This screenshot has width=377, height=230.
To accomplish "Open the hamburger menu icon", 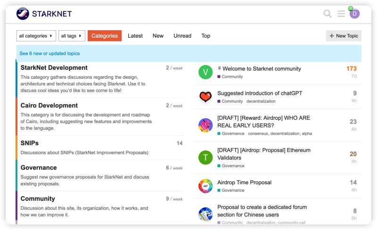I will coord(341,14).
